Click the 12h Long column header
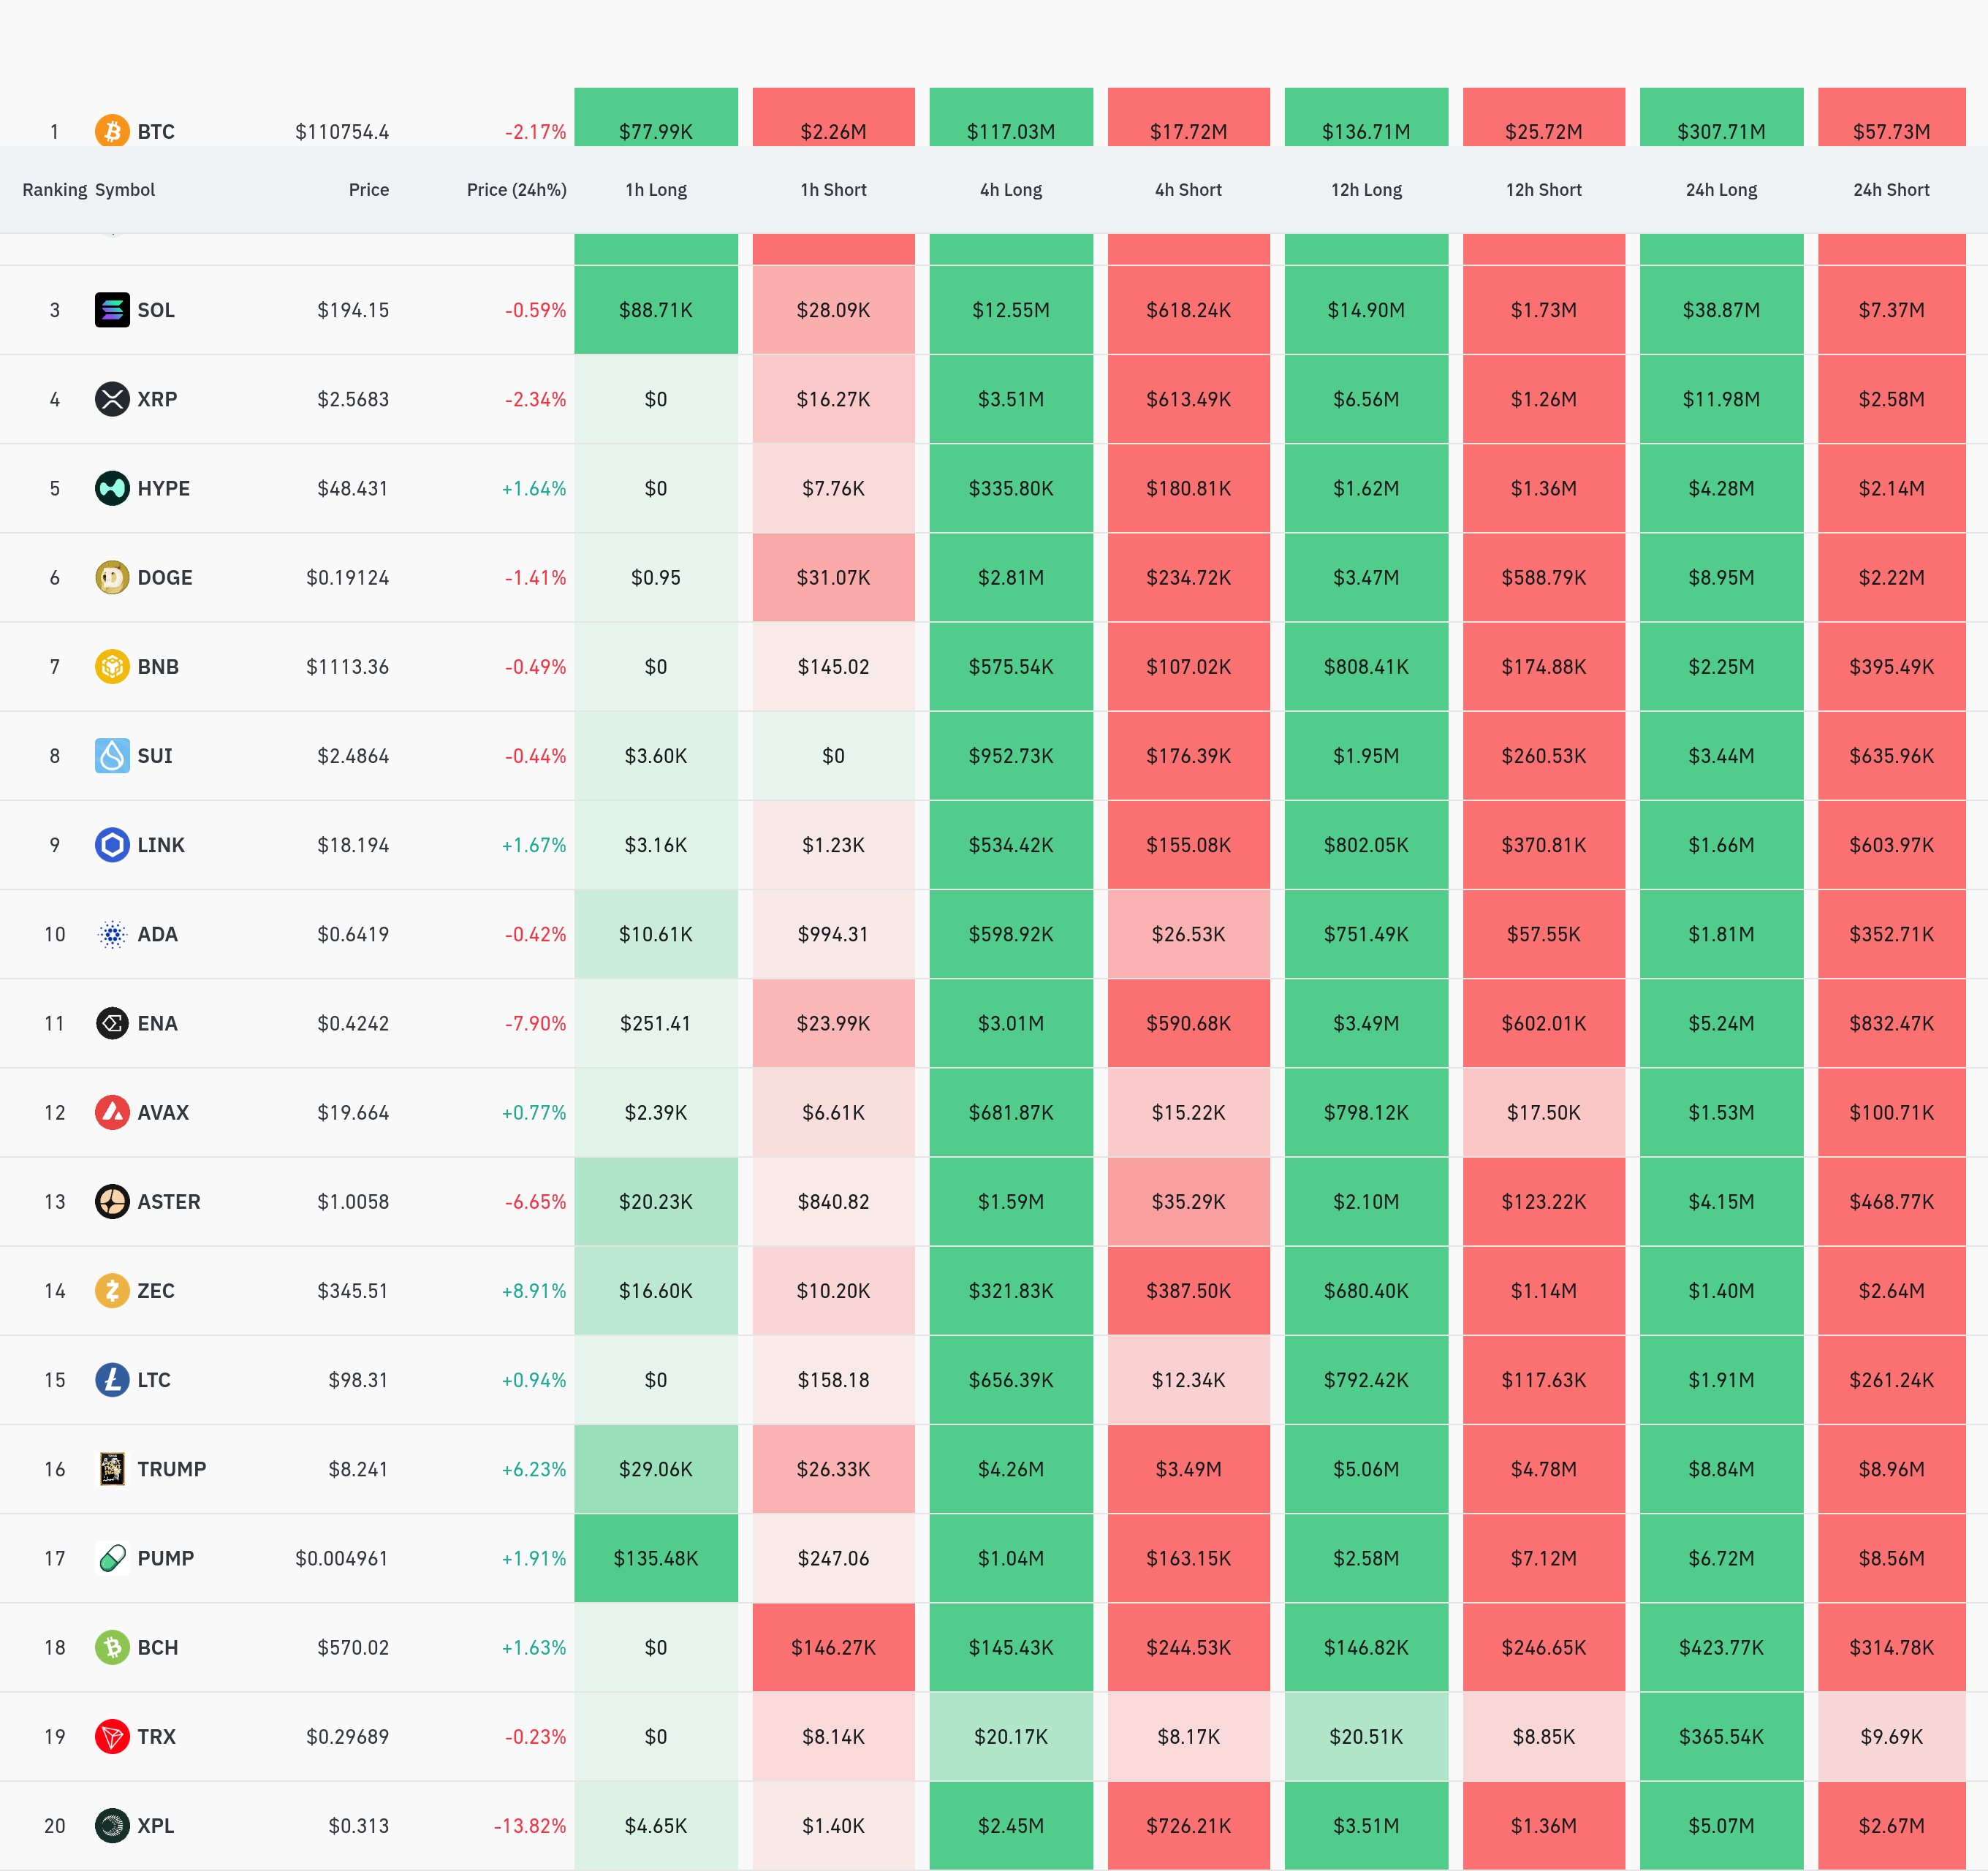1988x1871 pixels. coord(1366,190)
